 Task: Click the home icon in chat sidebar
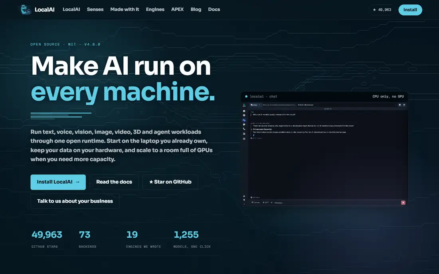[x=244, y=111]
